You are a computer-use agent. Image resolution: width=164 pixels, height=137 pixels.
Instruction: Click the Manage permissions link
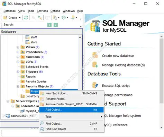(118, 95)
